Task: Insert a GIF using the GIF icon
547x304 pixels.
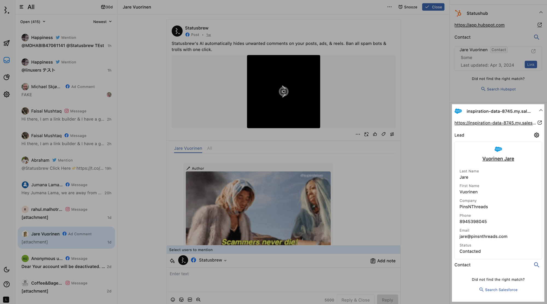Action: pyautogui.click(x=190, y=300)
